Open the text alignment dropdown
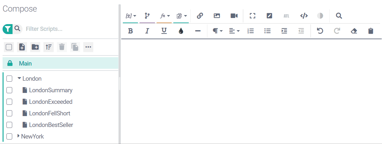The height and width of the screenshot is (144, 382). pyautogui.click(x=235, y=31)
